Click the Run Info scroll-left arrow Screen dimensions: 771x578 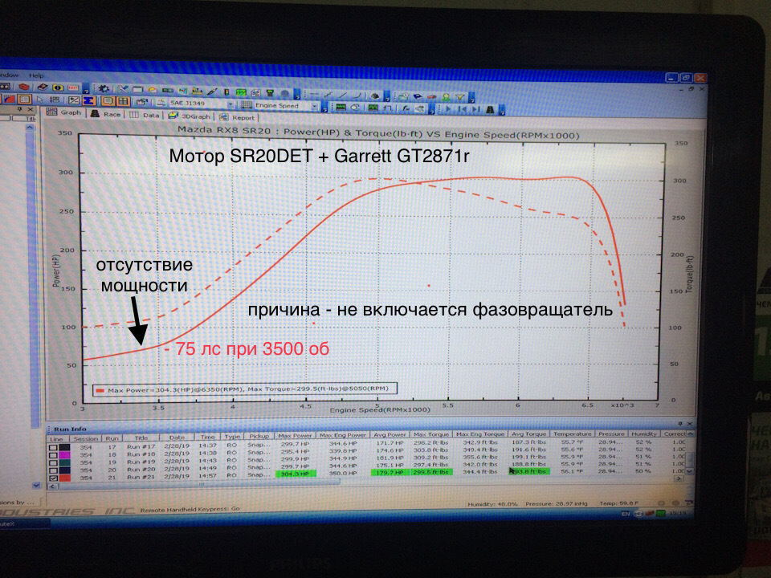(x=52, y=486)
